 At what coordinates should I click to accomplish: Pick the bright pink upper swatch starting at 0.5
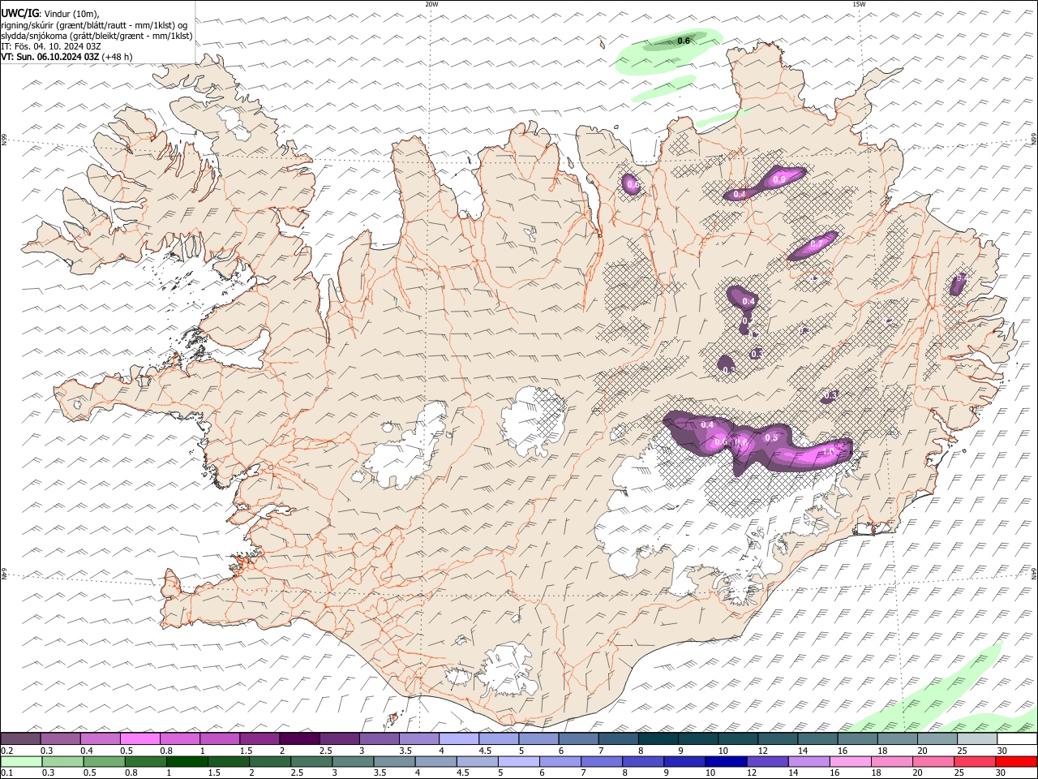point(139,738)
